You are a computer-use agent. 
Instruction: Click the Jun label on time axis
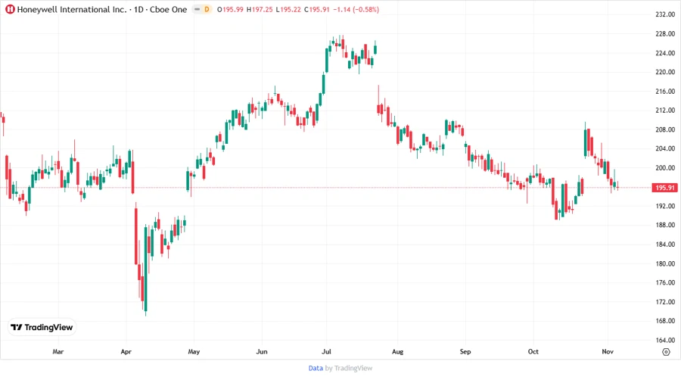[x=262, y=352]
